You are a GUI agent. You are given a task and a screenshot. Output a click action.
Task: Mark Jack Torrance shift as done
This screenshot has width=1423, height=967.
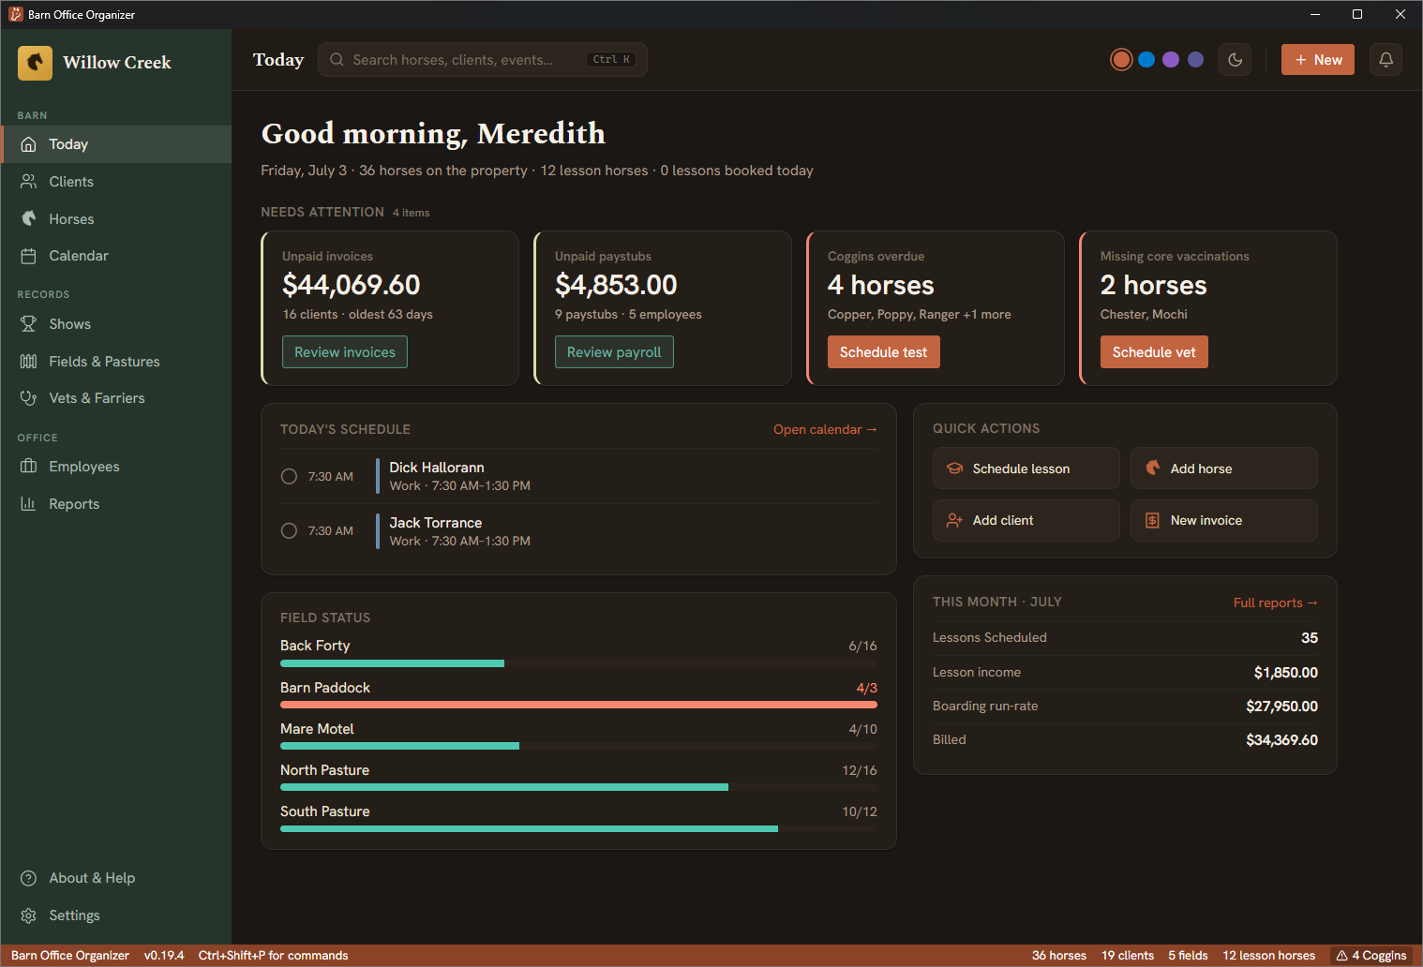tap(289, 531)
